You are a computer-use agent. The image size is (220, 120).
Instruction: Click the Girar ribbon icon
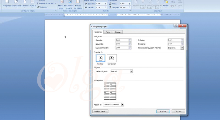(x=180, y=4)
